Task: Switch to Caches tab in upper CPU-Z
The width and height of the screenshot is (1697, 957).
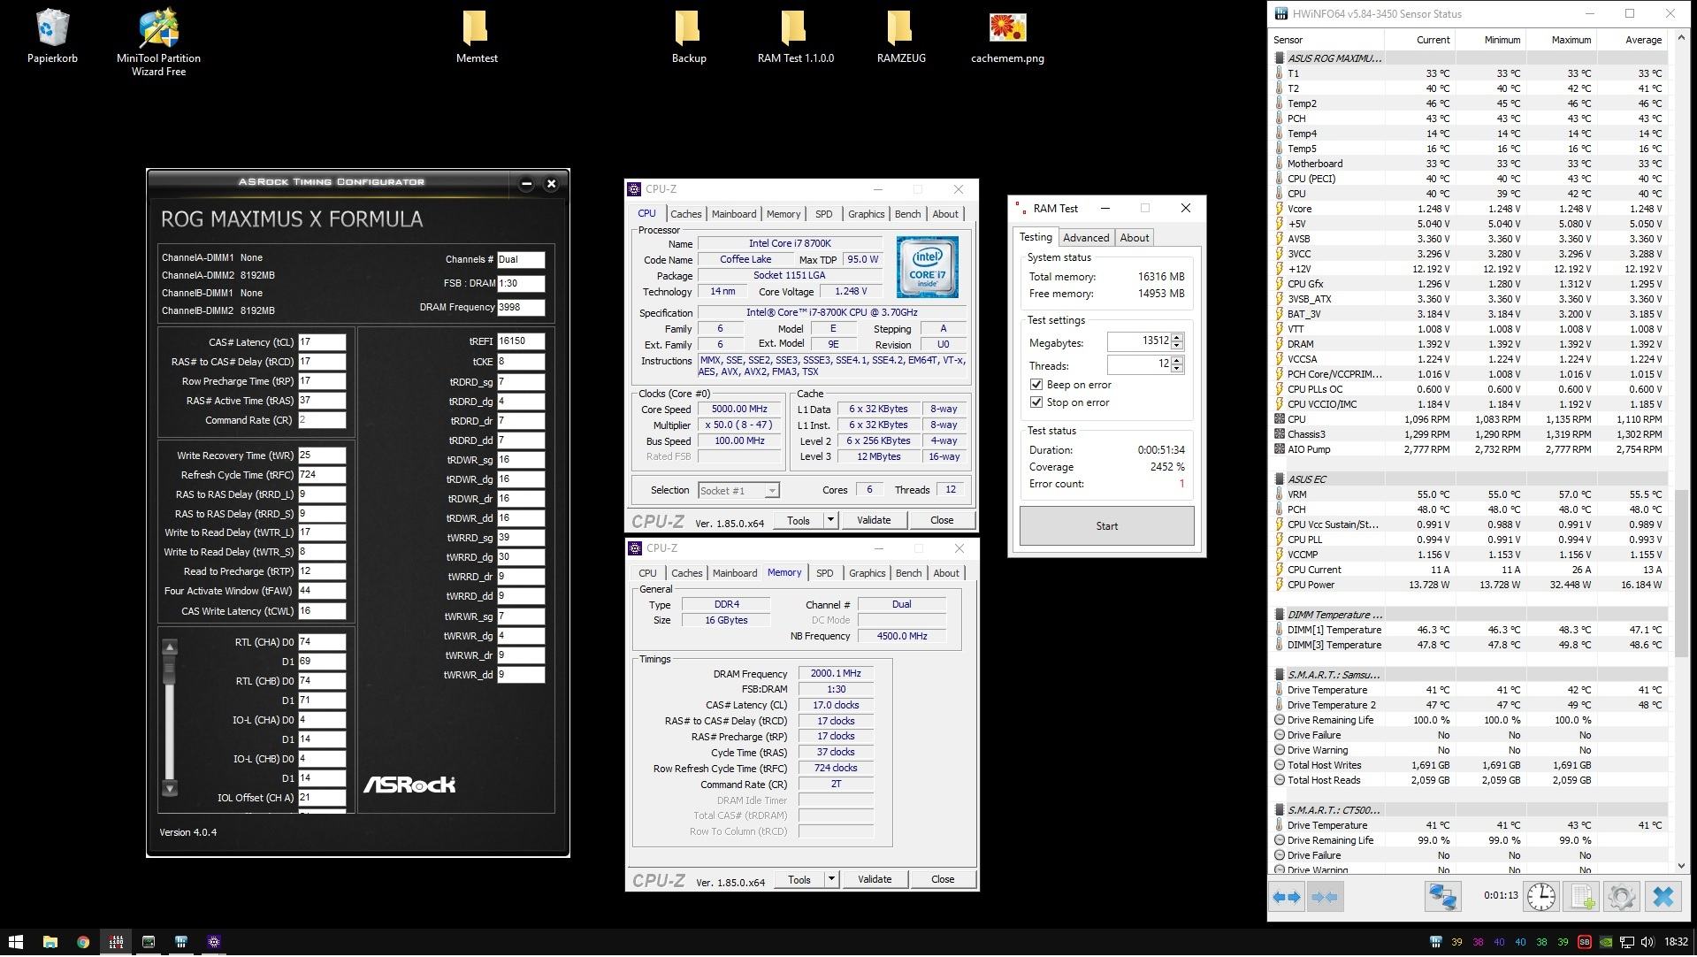Action: tap(685, 214)
